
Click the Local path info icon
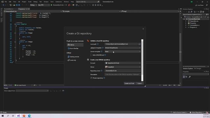(98, 44)
